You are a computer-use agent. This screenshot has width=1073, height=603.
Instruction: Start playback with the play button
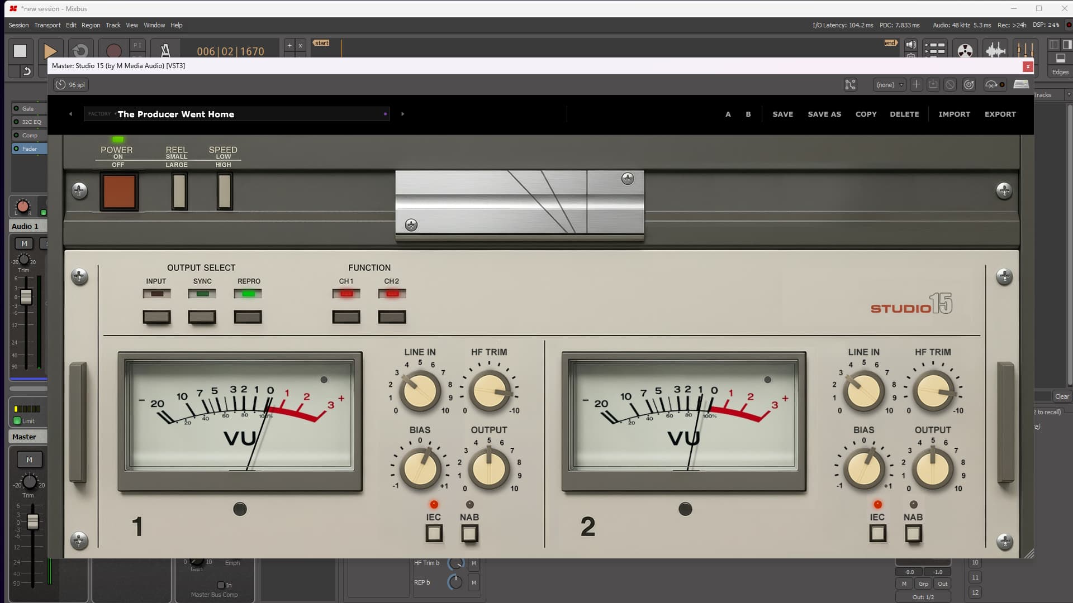pos(50,51)
